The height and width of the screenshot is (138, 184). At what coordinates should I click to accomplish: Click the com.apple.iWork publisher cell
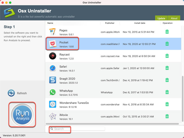[110, 32]
